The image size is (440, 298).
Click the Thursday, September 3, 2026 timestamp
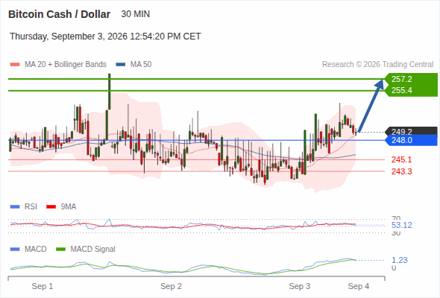point(105,37)
